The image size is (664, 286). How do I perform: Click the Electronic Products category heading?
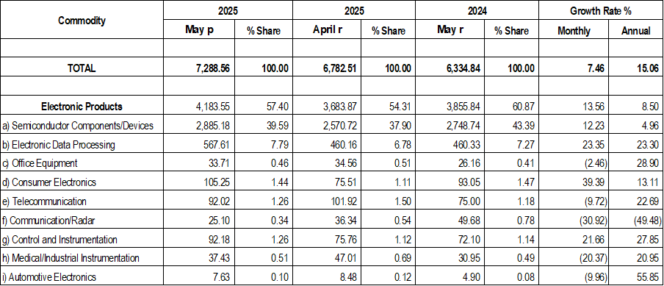(82, 107)
